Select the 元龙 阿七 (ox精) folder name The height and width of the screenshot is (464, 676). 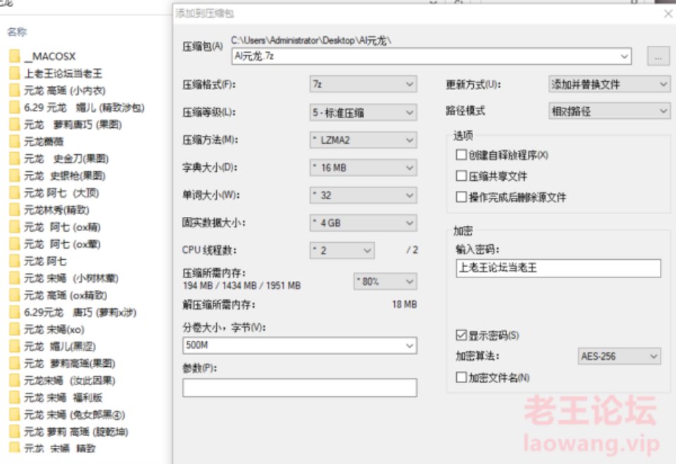[62, 227]
